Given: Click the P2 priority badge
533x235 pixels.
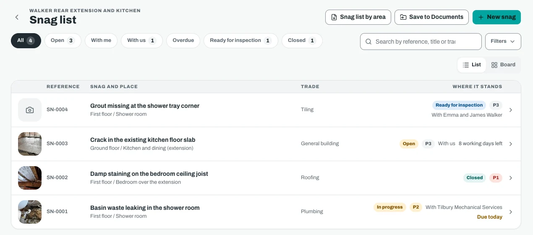Looking at the screenshot, I should [x=415, y=207].
